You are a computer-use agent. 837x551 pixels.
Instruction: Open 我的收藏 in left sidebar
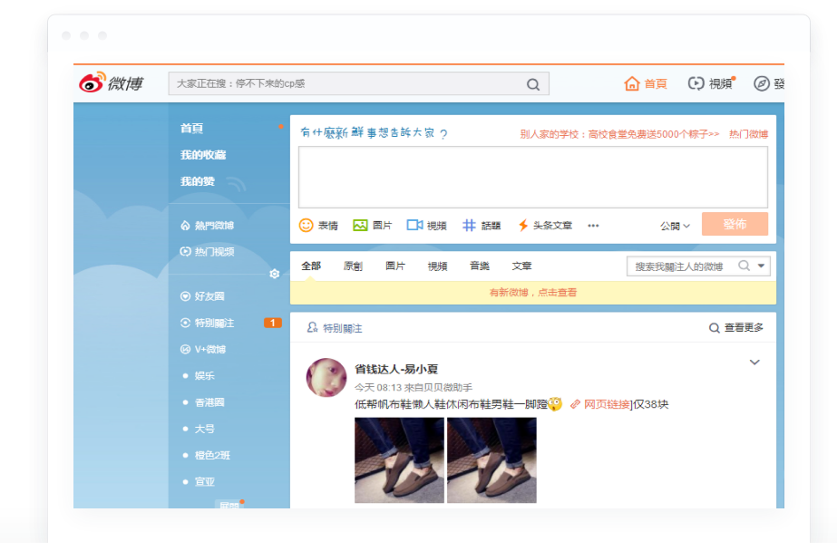pyautogui.click(x=203, y=155)
